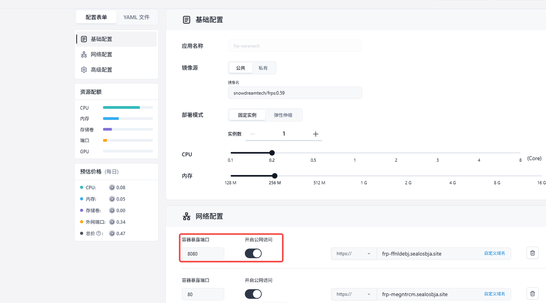Click the currency icon beside 存储卷 price
The image size is (546, 303).
click(x=112, y=210)
